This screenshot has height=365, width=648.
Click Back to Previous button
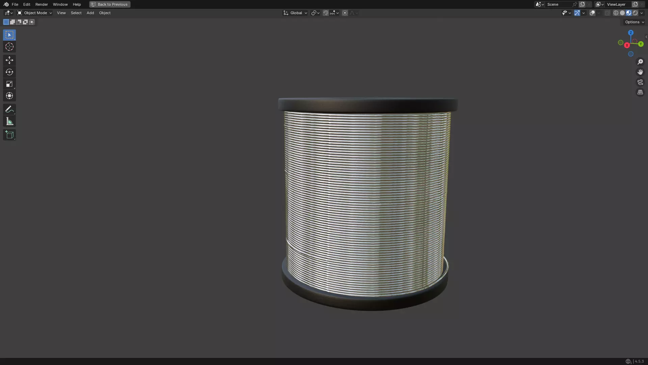(110, 4)
